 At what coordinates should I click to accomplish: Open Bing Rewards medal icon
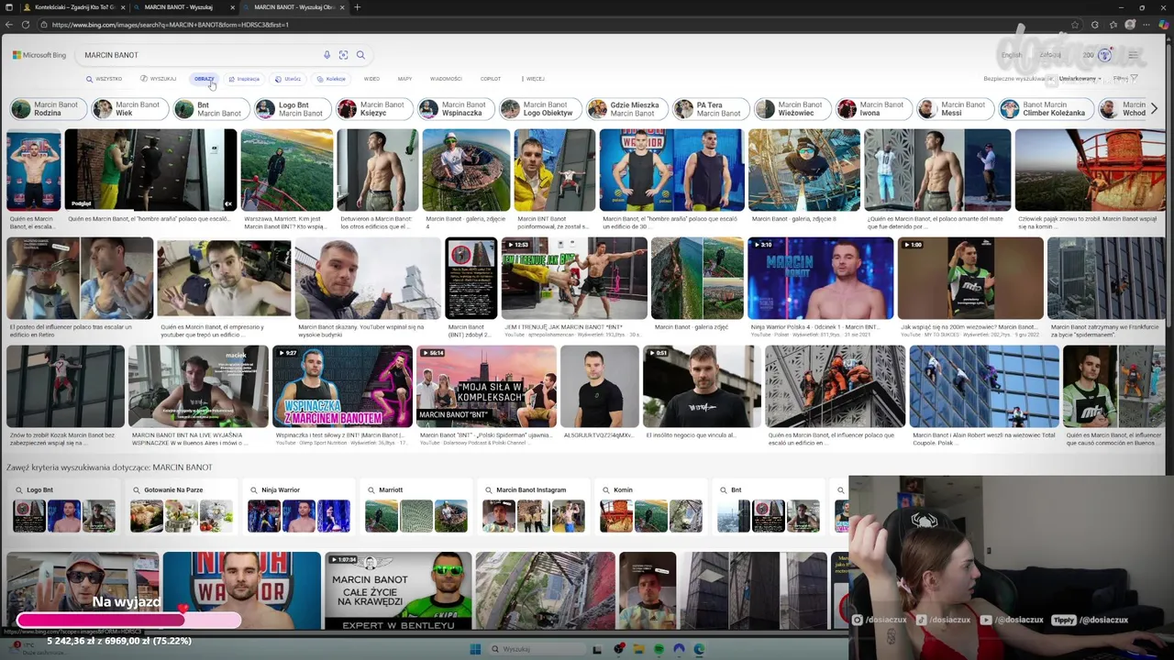tap(1104, 55)
